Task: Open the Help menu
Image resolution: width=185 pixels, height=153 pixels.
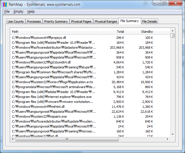Action: (31, 12)
